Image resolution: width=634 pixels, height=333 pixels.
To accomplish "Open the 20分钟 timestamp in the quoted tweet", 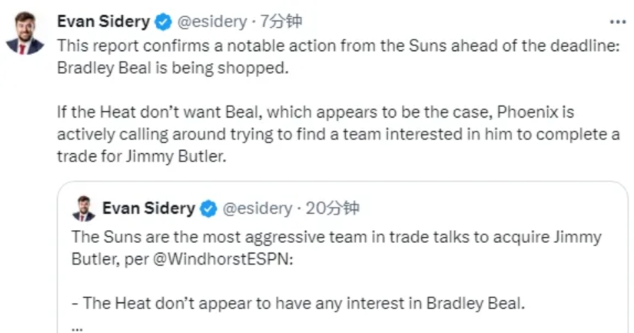I will [333, 209].
